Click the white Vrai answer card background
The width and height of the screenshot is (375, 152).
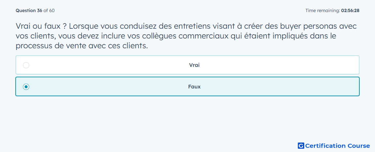187,65
